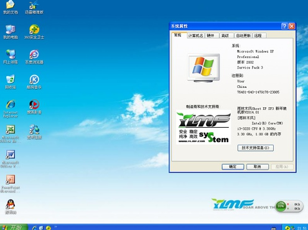Switch to the Computer Name (计算机名) tab

(x=195, y=36)
